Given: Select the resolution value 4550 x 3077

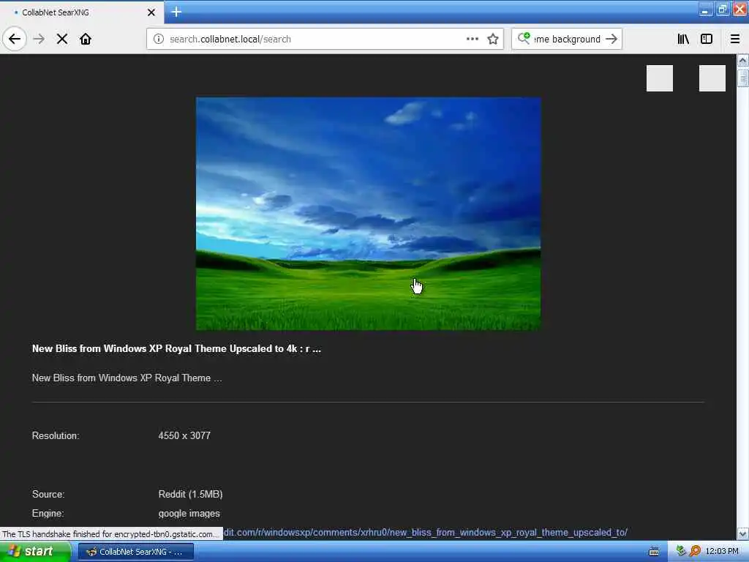Looking at the screenshot, I should point(184,436).
